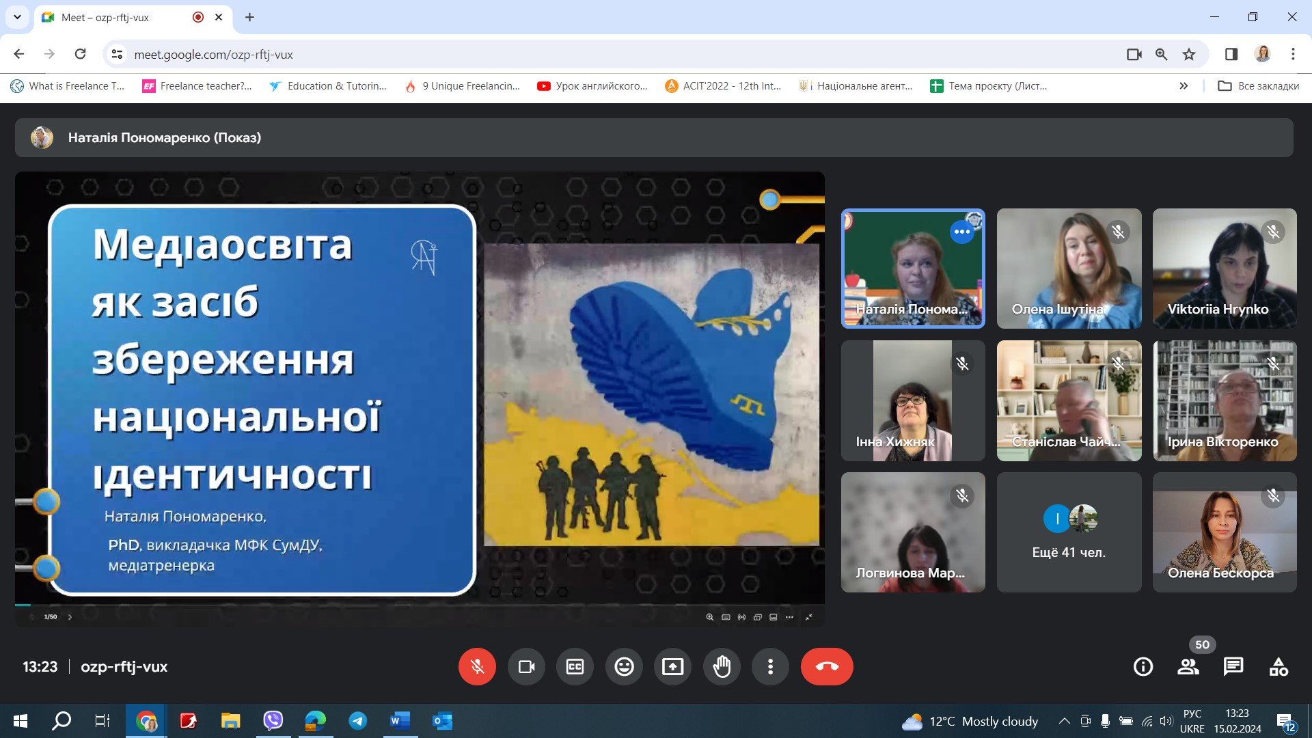Viewport: 1312px width, 738px height.
Task: Open the Все закладки folder
Action: pos(1259,86)
